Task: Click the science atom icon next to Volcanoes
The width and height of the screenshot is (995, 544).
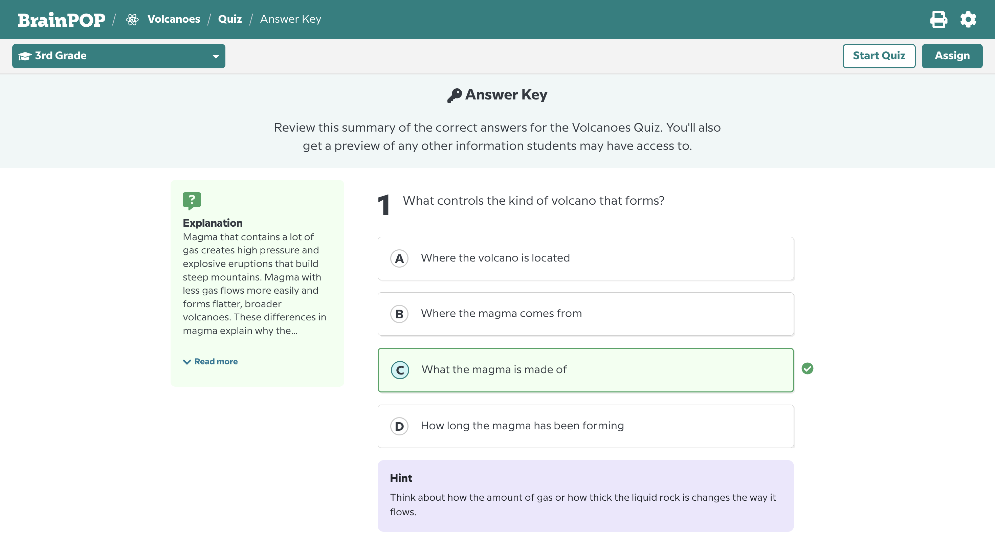Action: point(132,19)
